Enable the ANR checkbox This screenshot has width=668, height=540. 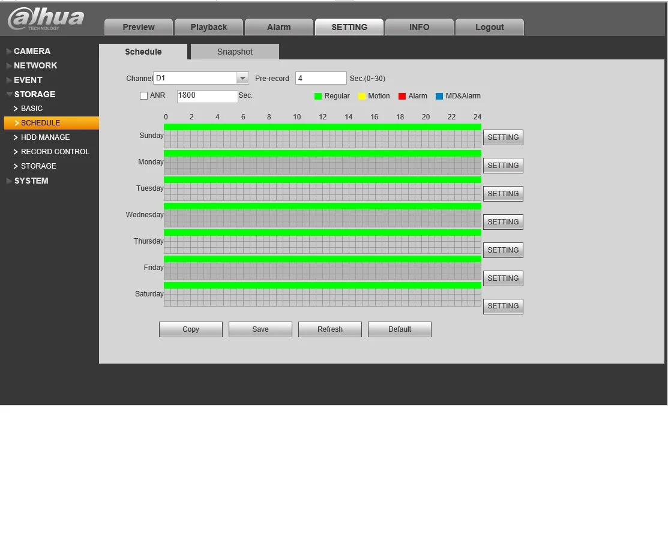[x=143, y=96]
